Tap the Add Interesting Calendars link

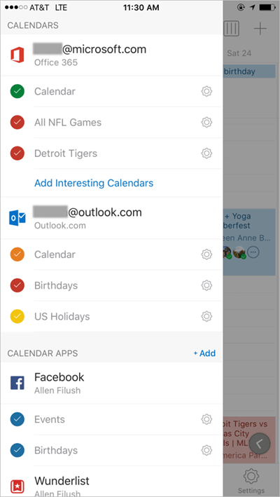(94, 183)
